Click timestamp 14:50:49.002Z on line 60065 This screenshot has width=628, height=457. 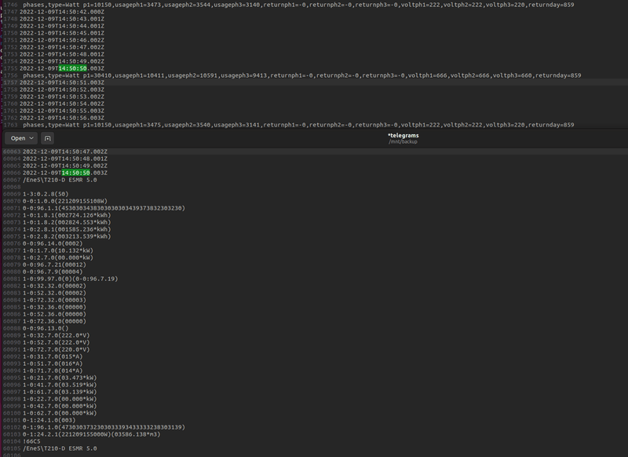[x=65, y=166]
